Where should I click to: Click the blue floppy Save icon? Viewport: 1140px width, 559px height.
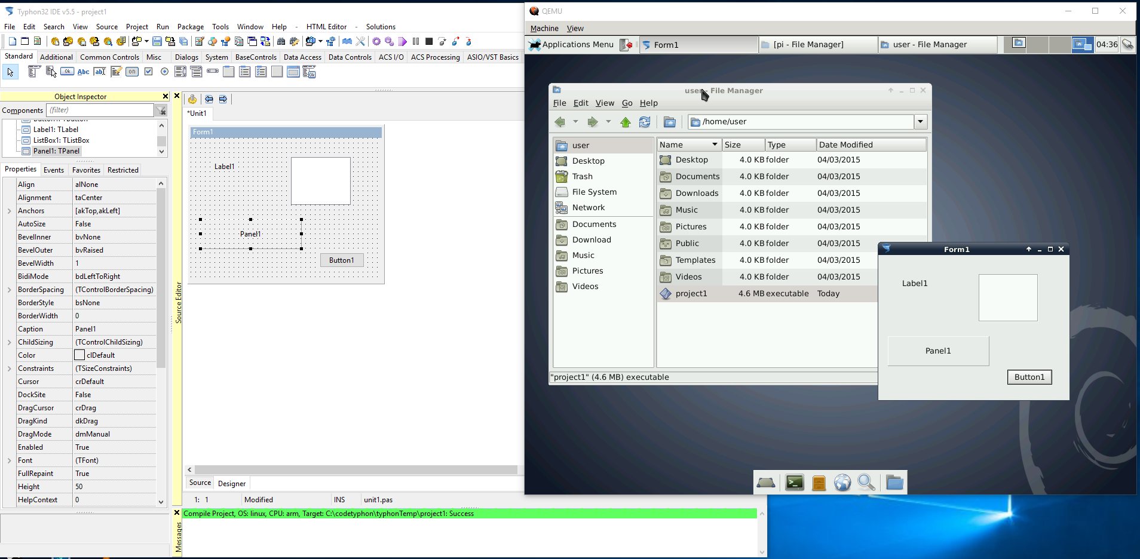pos(157,41)
